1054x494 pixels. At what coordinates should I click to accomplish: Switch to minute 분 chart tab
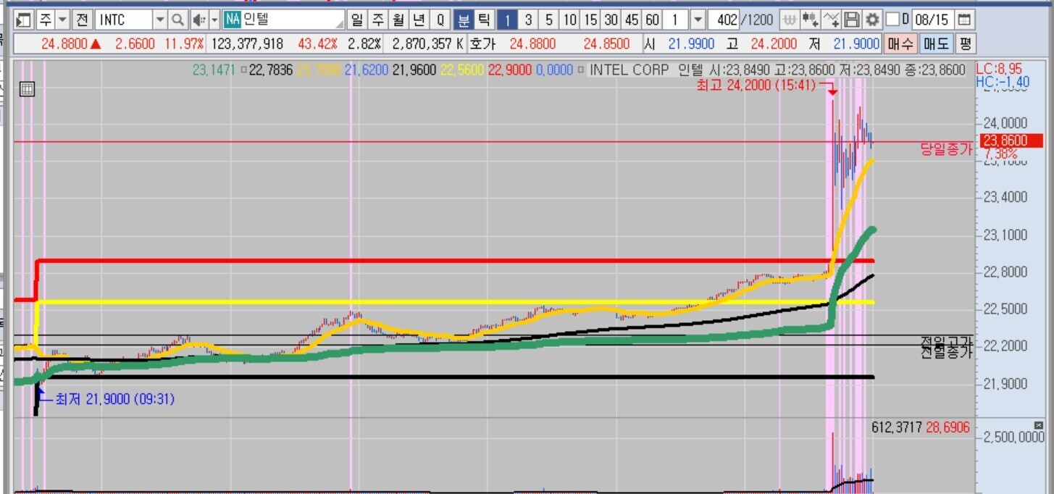pos(464,19)
